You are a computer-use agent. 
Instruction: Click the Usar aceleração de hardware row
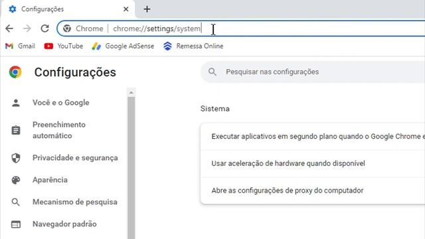[313, 164]
